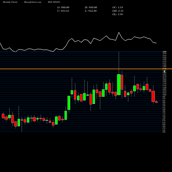172x172 pixels.
Task: Click the "OH: 2.15" reading
Action: (118, 11)
